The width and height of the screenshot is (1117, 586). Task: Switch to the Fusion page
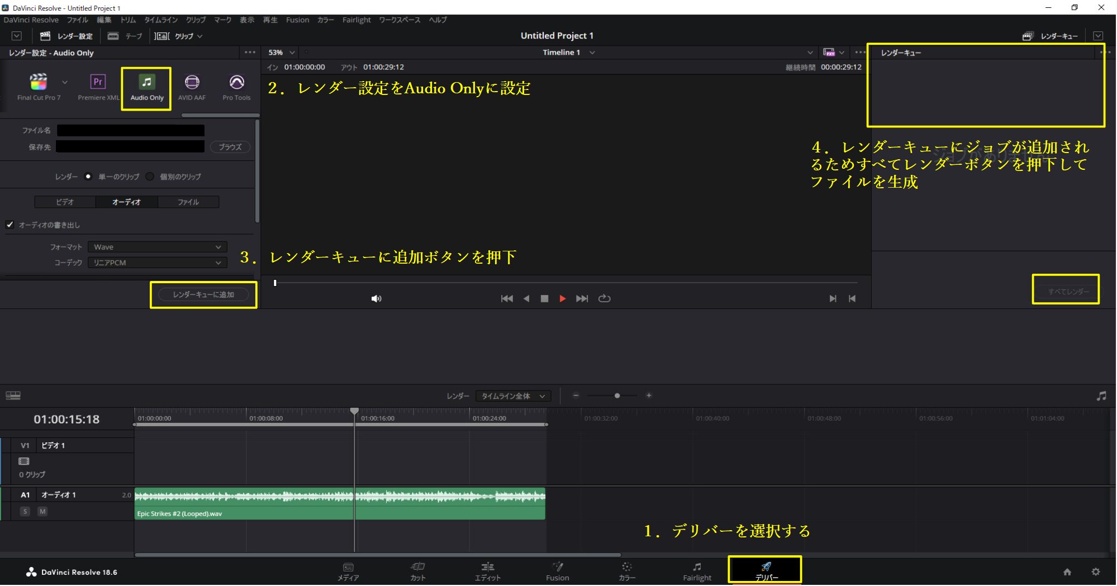pos(557,571)
